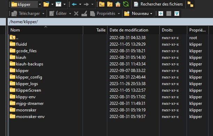Click the klipper_logs folder icon
The image size is (213, 136).
click(x=13, y=83)
